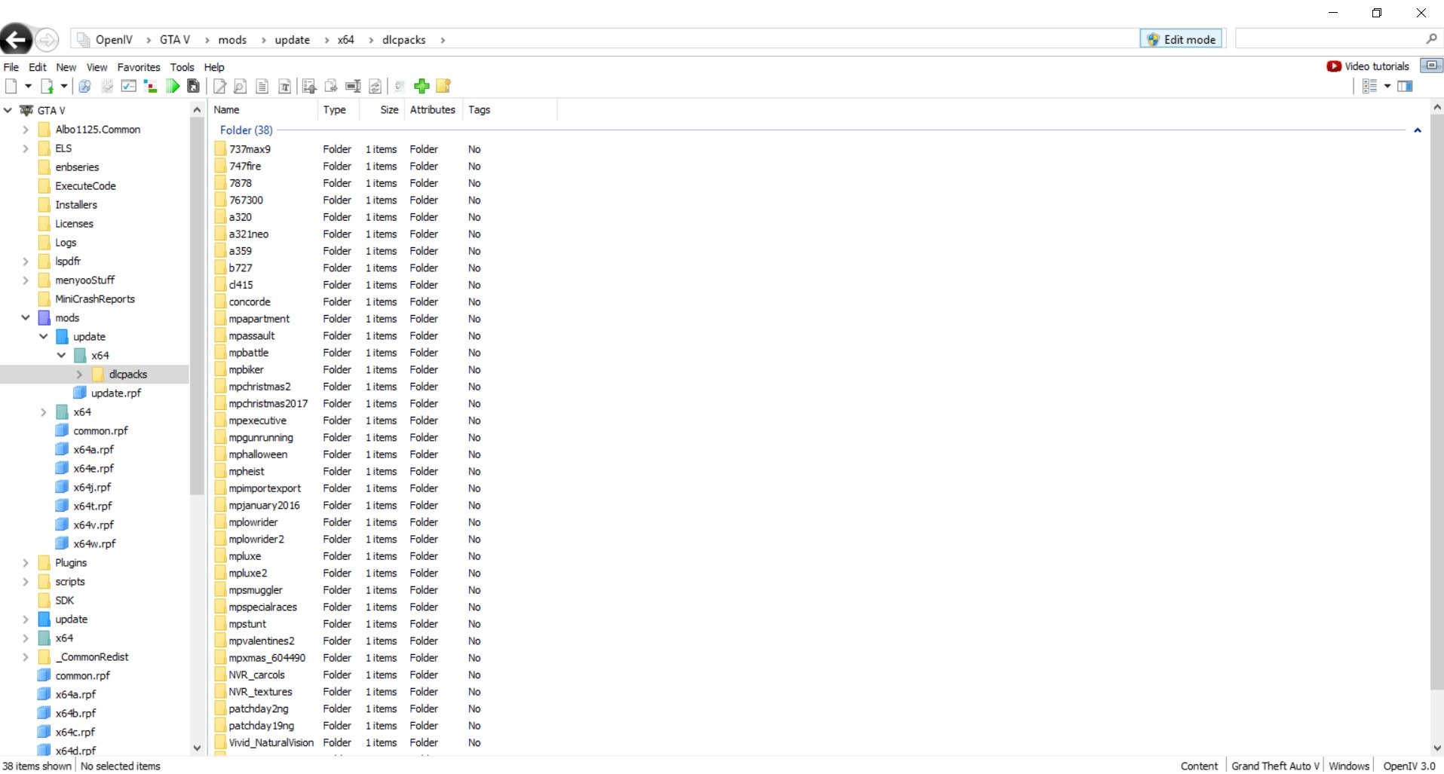Open the View menu

click(x=97, y=67)
